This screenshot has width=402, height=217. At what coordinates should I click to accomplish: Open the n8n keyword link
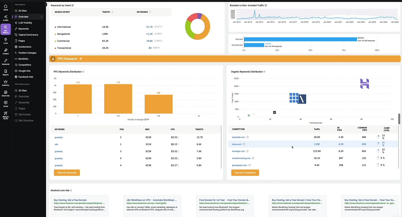[x=56, y=144]
